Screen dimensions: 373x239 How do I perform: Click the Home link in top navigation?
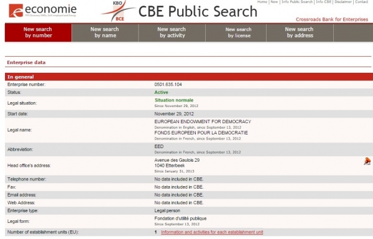coord(262,2)
